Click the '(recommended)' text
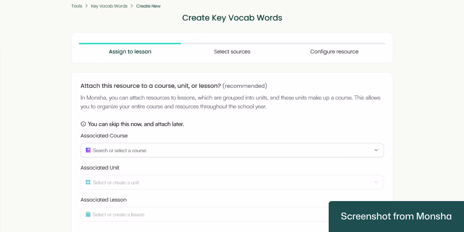464x232 pixels. click(x=245, y=86)
